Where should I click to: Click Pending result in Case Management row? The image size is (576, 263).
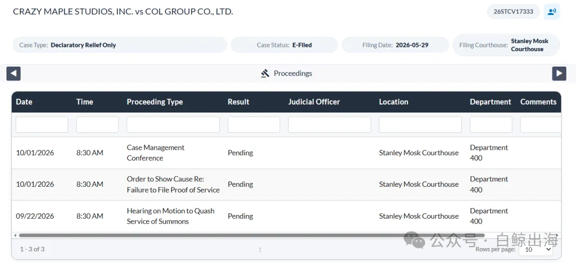pyautogui.click(x=240, y=153)
